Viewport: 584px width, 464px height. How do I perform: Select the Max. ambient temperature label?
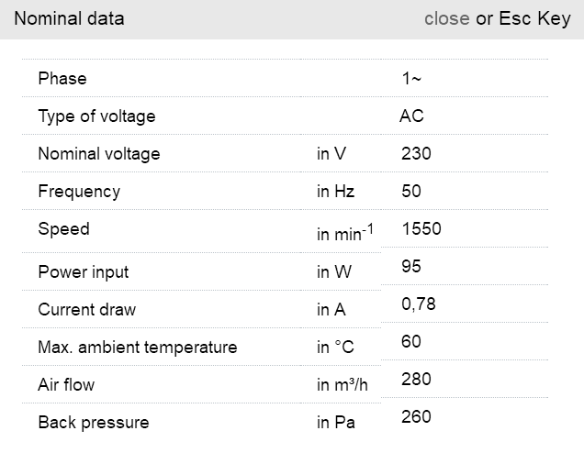tap(137, 348)
